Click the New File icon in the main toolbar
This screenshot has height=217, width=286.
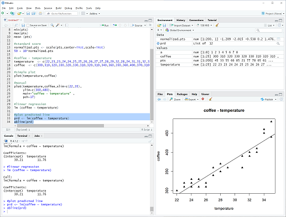(x=3, y=13)
